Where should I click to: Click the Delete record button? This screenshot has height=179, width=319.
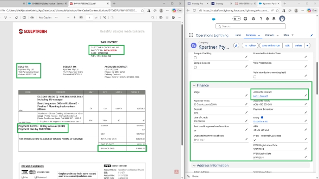(x=298, y=45)
